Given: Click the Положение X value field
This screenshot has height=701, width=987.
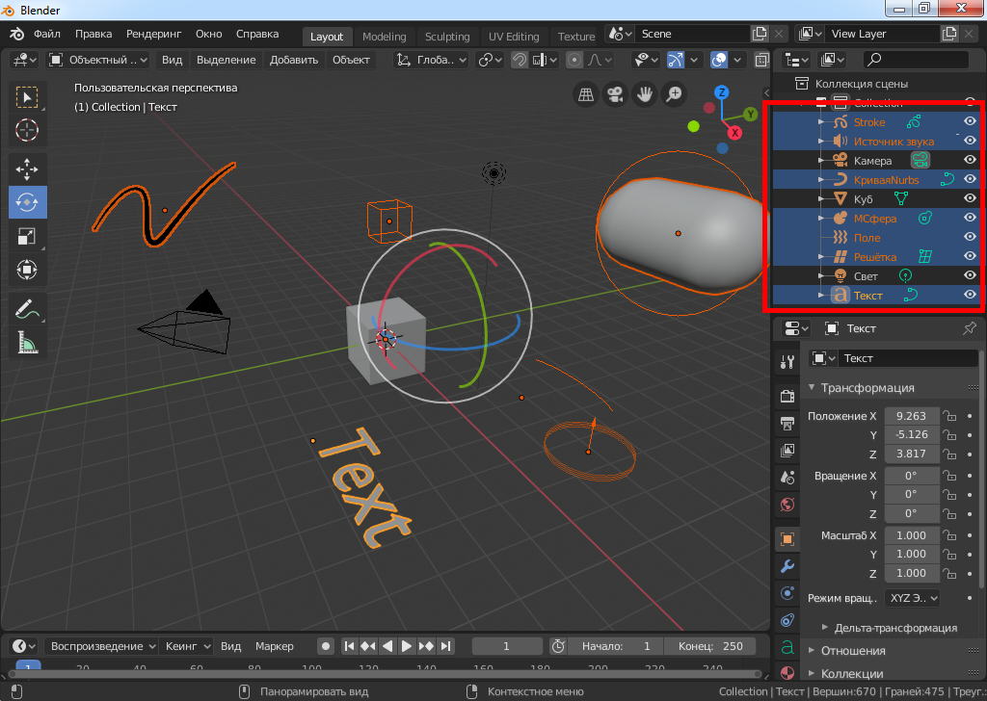Looking at the screenshot, I should point(911,416).
